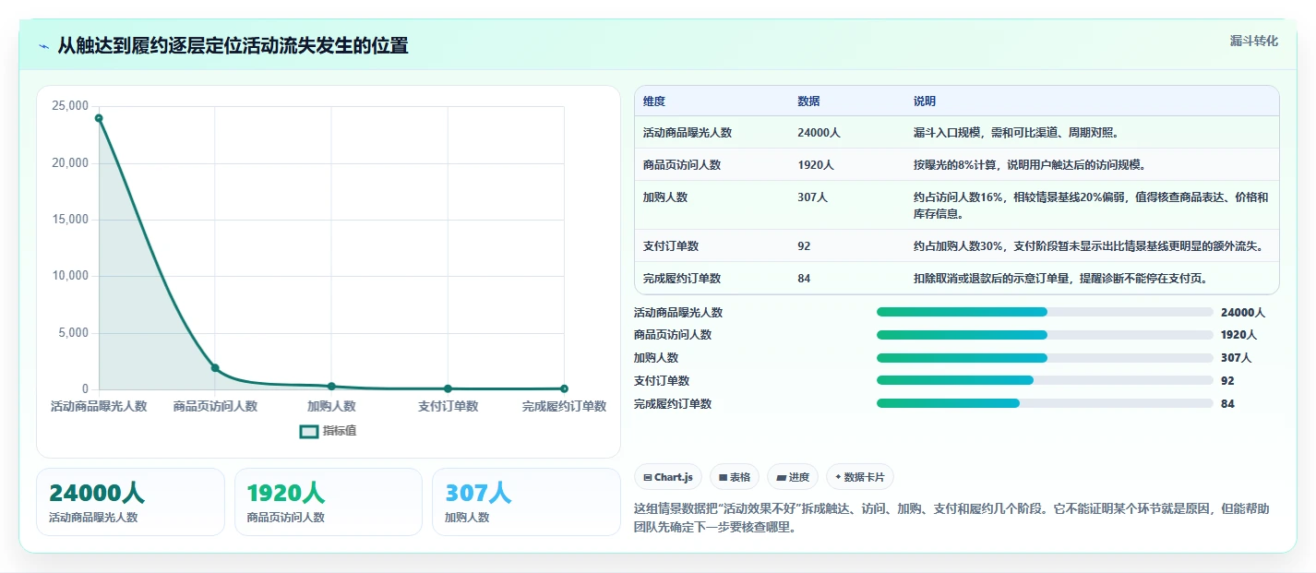Click the footer paragraph starting 这组情景数据
This screenshot has width=1316, height=573.
(x=951, y=519)
